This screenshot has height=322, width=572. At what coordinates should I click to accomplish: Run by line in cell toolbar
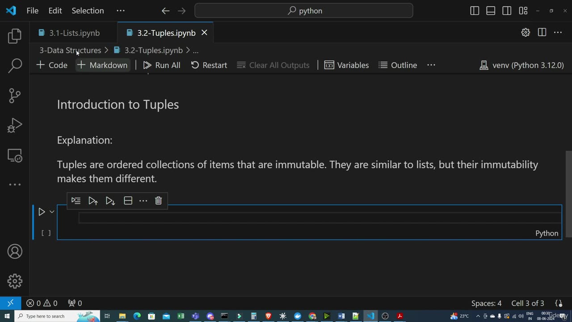[x=76, y=201]
